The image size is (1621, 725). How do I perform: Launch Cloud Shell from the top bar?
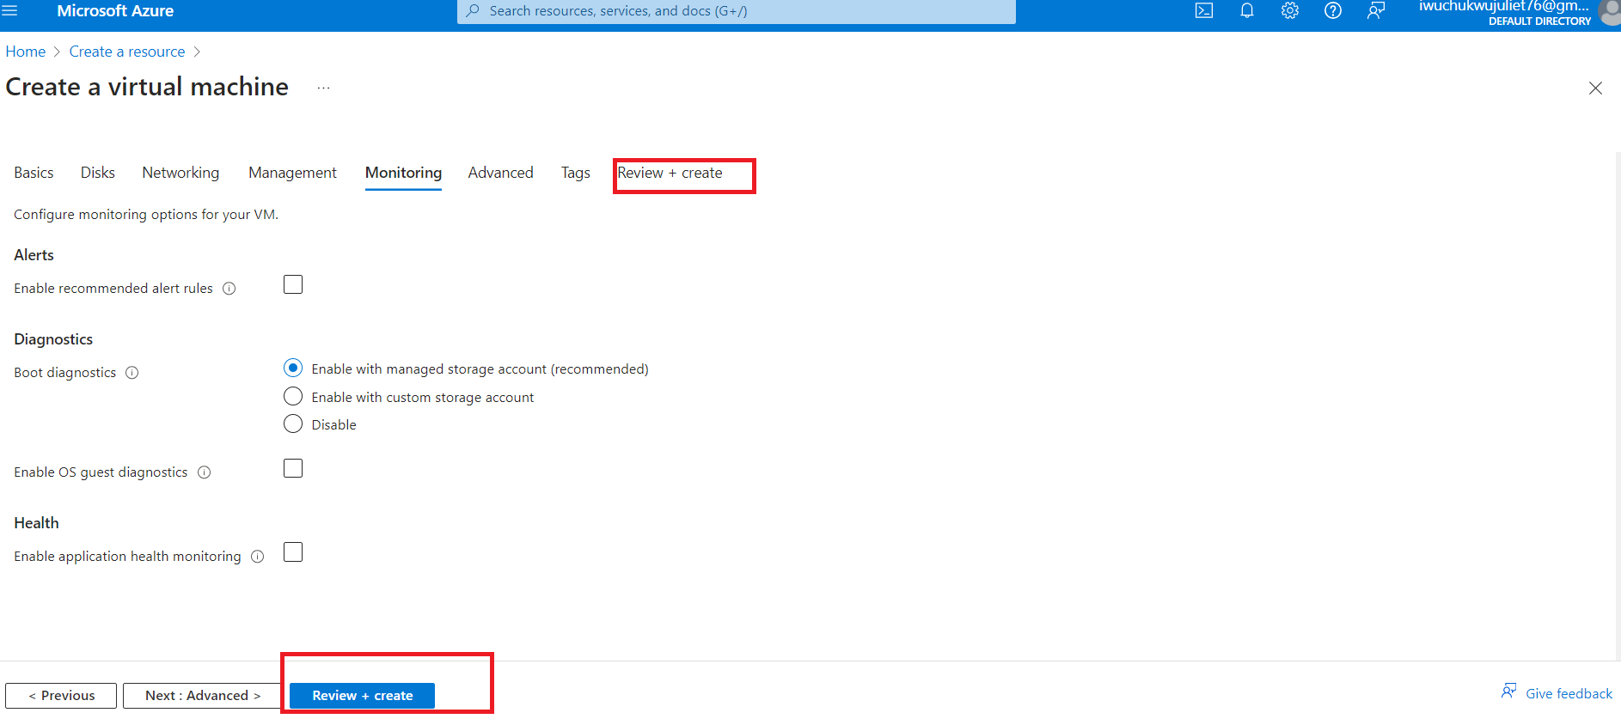click(1204, 10)
